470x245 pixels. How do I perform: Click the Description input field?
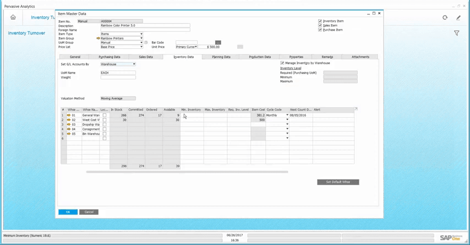(145, 25)
